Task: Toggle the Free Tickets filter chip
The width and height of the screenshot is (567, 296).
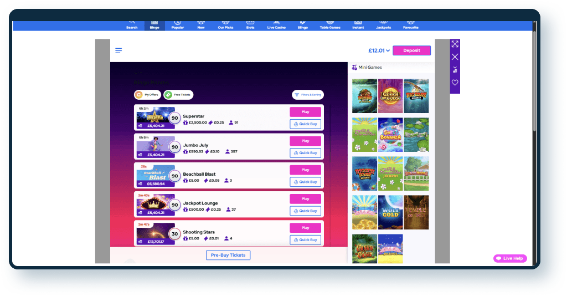Action: coord(178,95)
